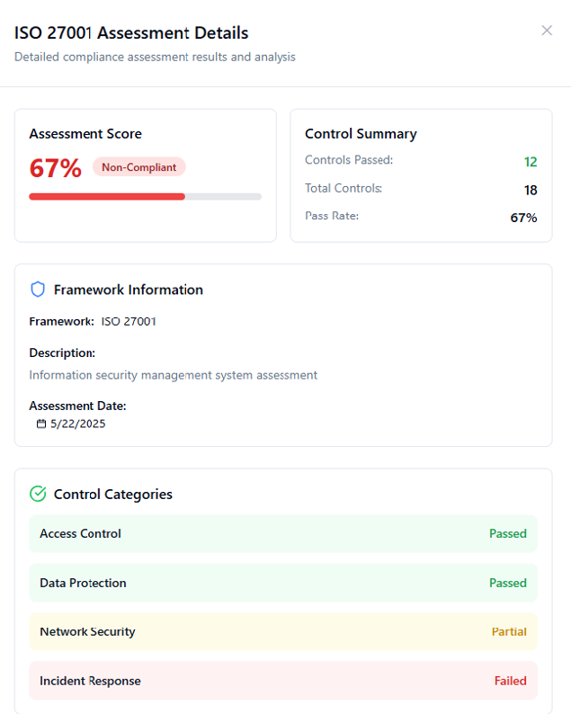Click the Total Controls value 18
This screenshot has width=571, height=714.
[x=531, y=191]
